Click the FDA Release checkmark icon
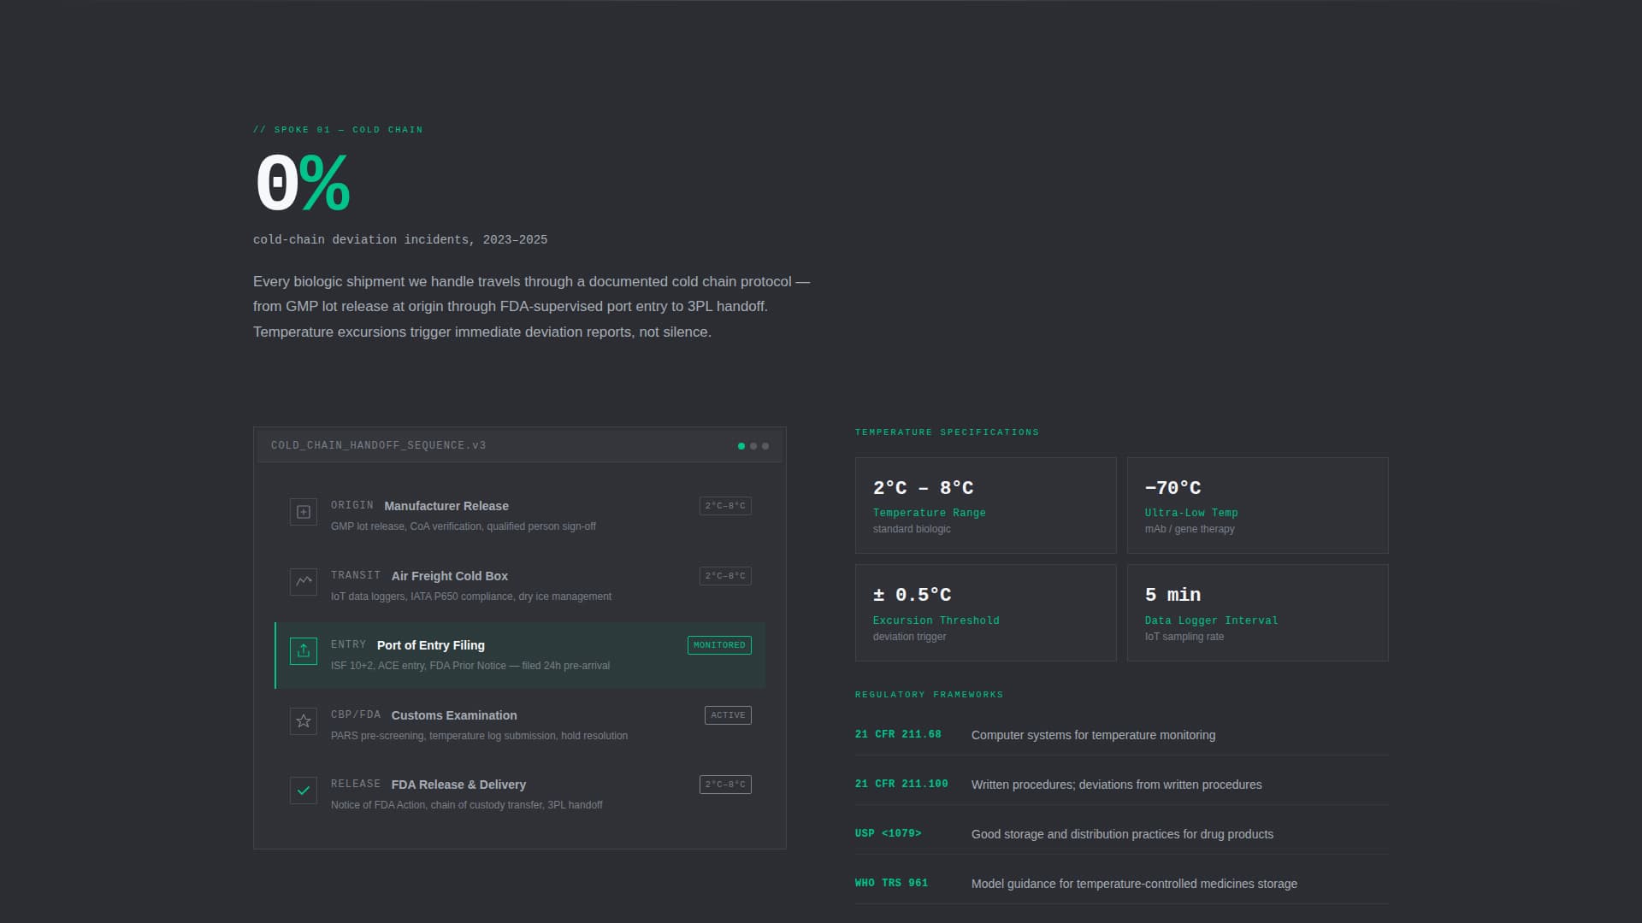Screen dimensions: 1642x923 pyautogui.click(x=304, y=791)
